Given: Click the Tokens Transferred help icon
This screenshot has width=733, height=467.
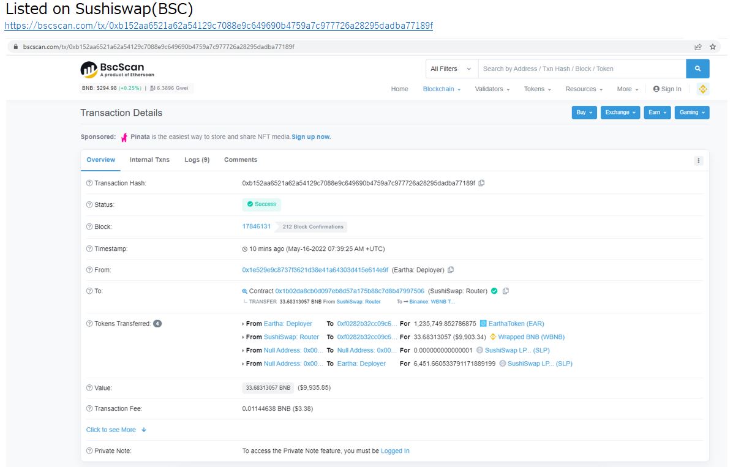Looking at the screenshot, I should [89, 324].
